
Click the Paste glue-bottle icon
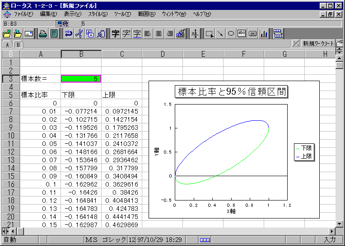101,34
